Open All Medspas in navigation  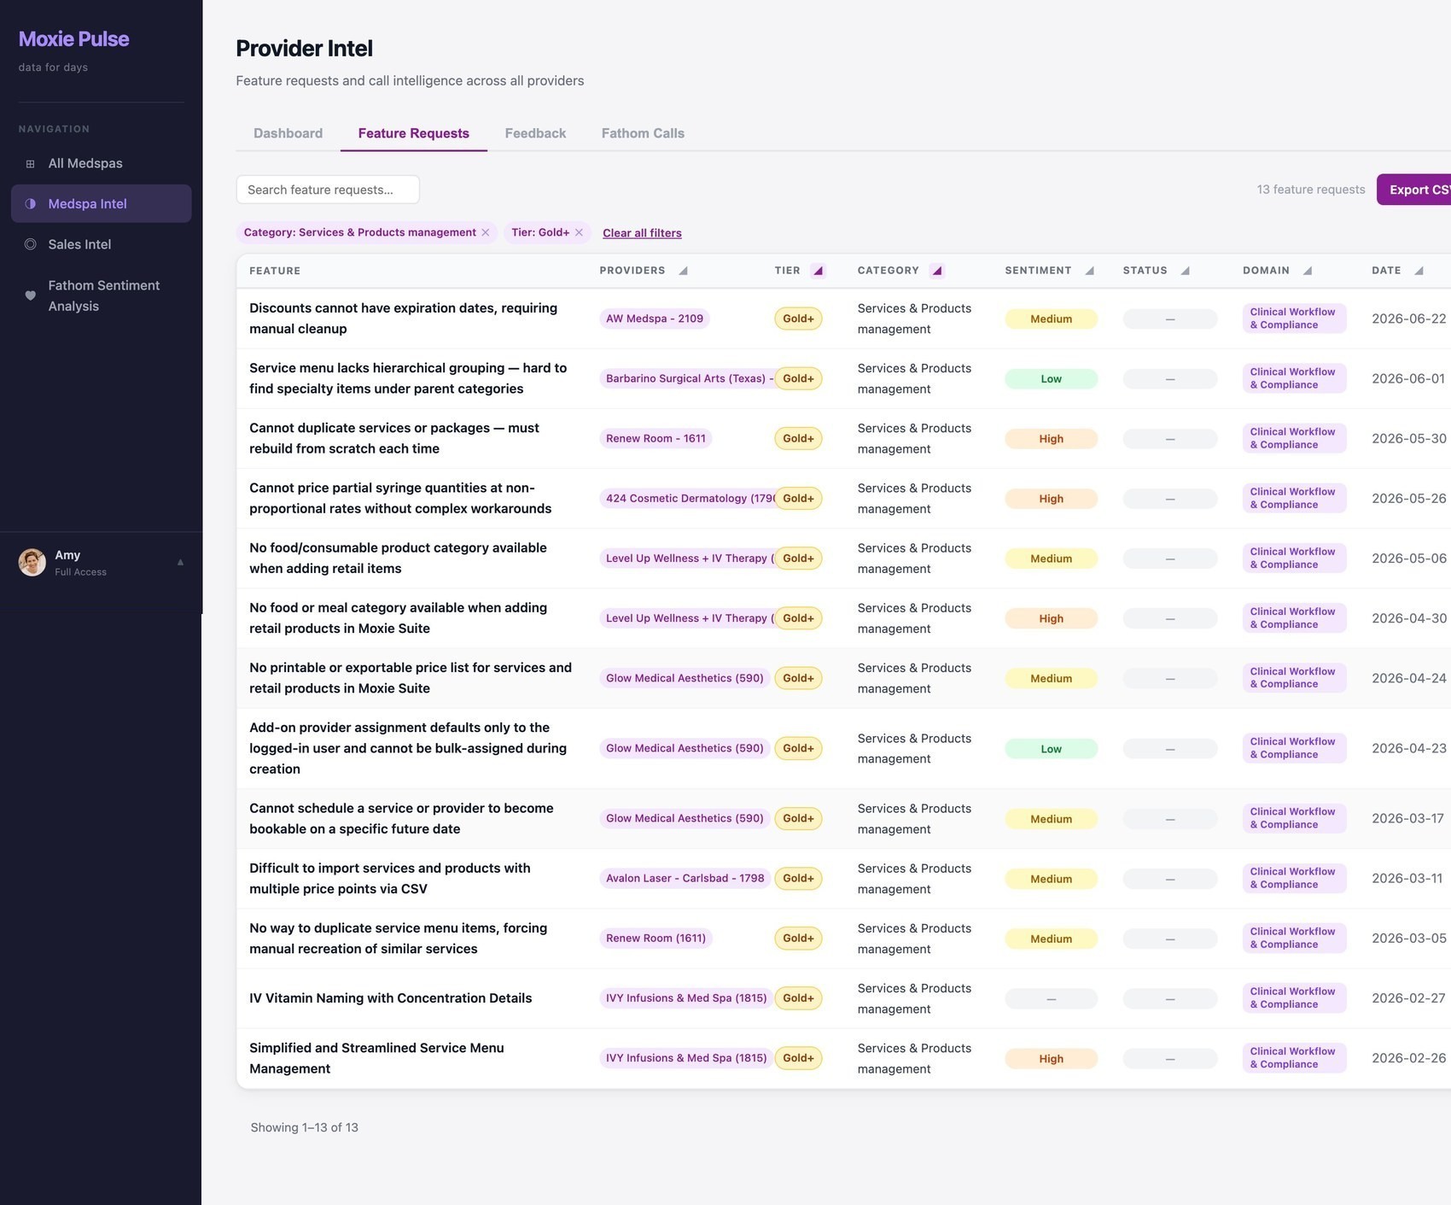[101, 163]
